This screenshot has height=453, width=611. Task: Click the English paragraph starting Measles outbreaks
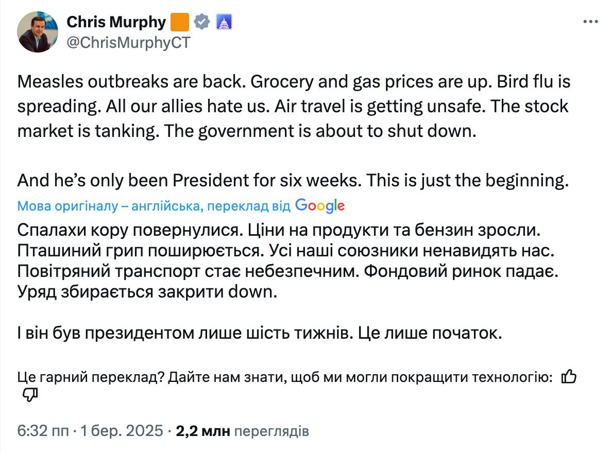(x=294, y=107)
